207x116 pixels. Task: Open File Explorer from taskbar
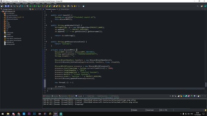[8, 114]
